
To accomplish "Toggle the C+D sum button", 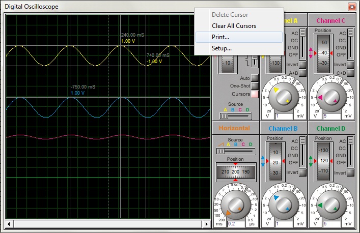I will (x=350, y=73).
